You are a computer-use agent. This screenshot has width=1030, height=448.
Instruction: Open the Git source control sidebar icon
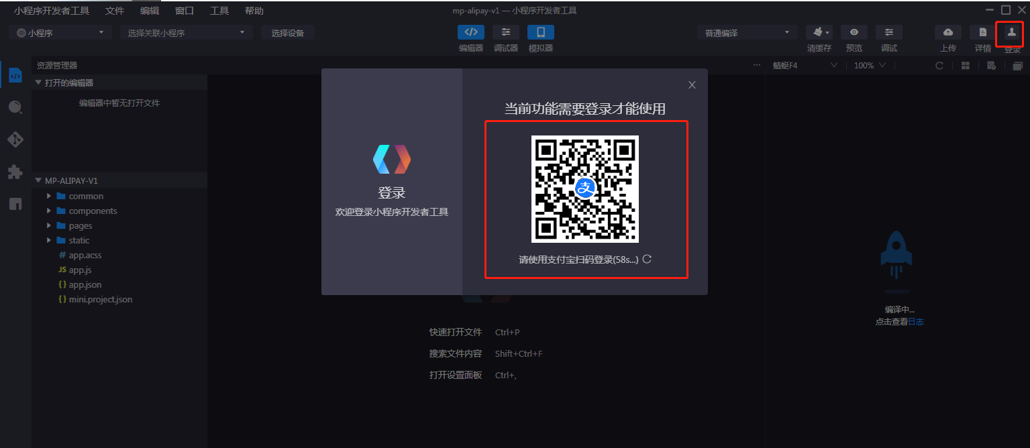click(15, 139)
